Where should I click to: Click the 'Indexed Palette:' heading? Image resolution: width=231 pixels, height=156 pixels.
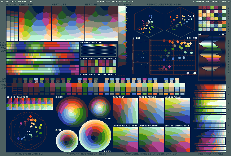point(91,43)
